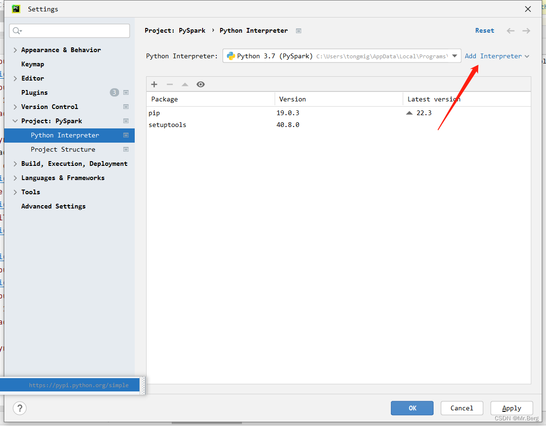Click setuptools version 40.8.0 cell

click(288, 125)
